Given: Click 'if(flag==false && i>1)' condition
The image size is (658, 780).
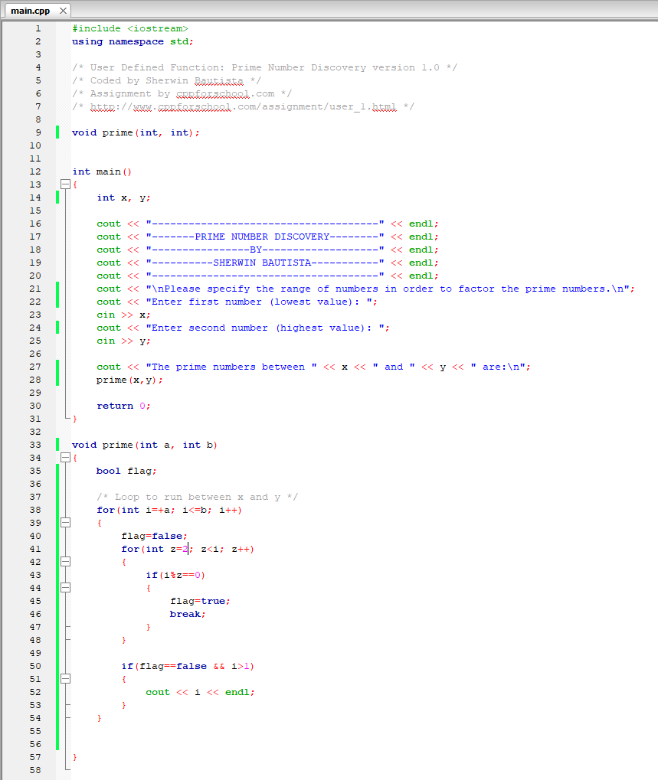Looking at the screenshot, I should coord(188,666).
